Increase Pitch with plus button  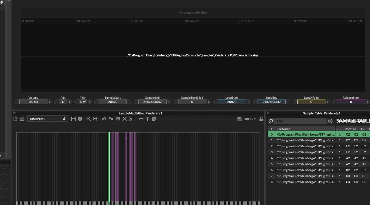point(89,102)
